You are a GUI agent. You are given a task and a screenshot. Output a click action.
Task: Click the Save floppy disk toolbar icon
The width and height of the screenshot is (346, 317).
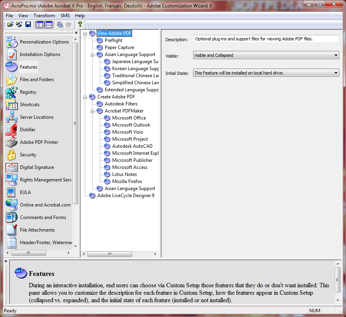coord(28,24)
